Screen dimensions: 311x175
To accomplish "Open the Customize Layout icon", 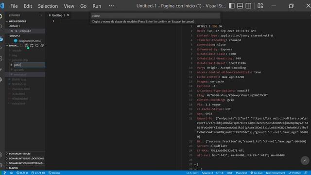I will (260, 6).
